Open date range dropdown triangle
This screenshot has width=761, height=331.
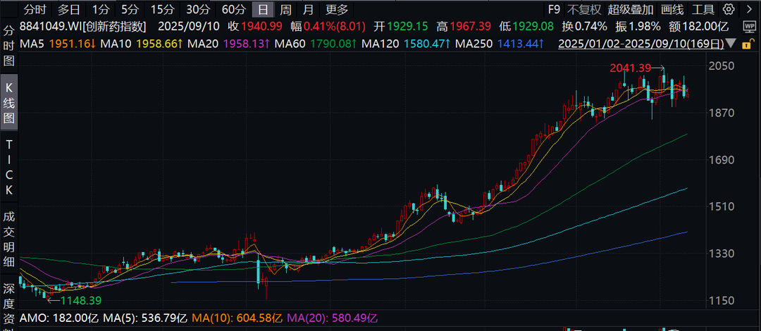point(730,44)
